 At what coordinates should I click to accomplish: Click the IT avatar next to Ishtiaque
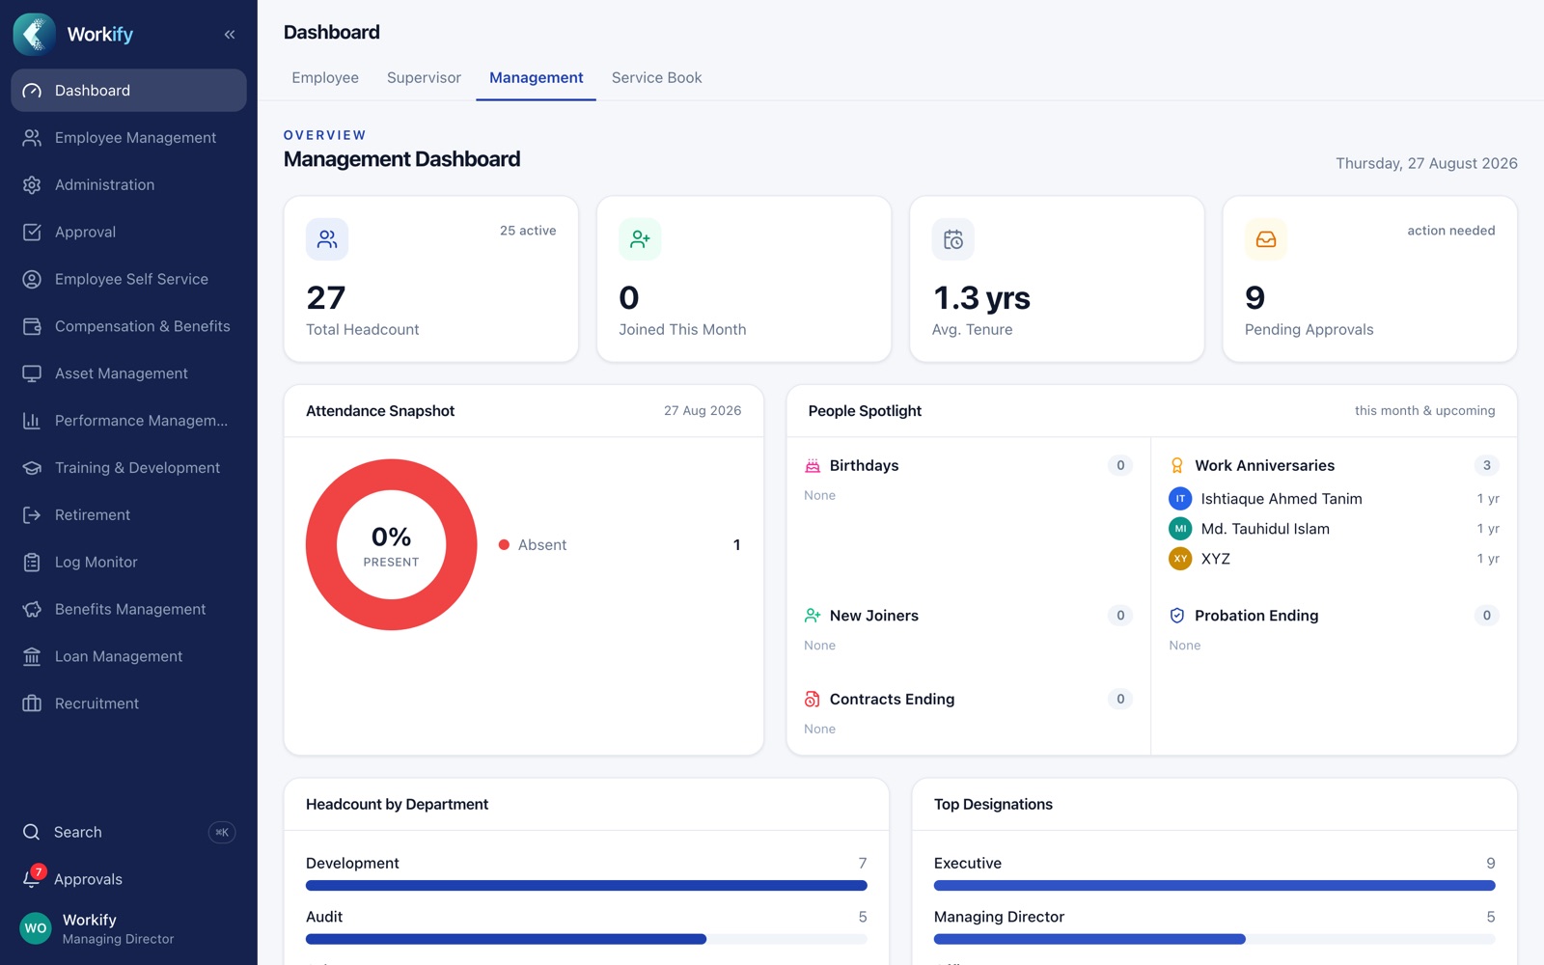coord(1180,499)
